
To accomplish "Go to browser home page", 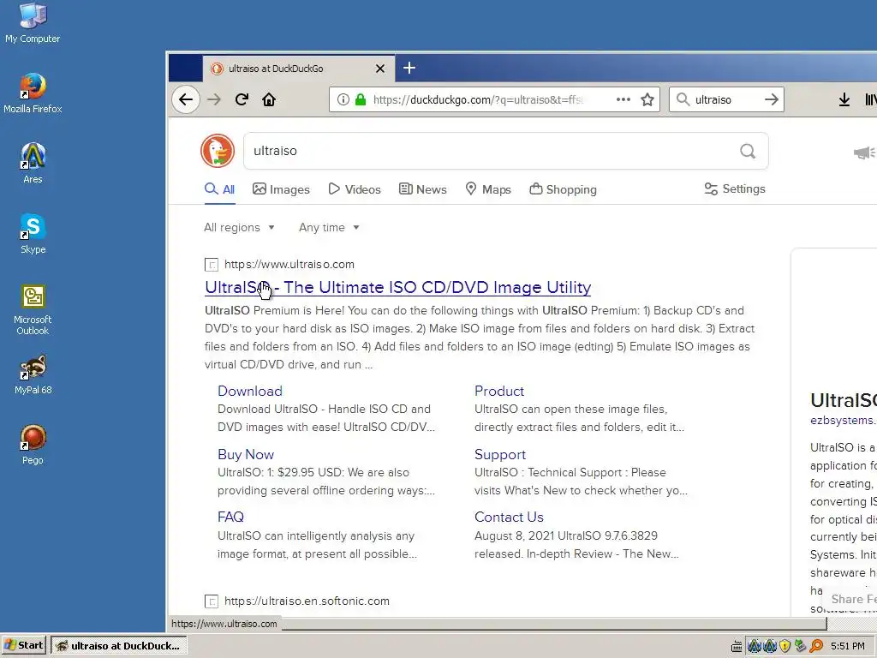I will click(269, 99).
